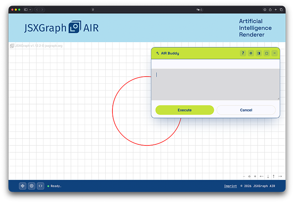This screenshot has height=203, width=294.
Task: Focus the AIR Buddy prompt text area
Action: [x=215, y=84]
